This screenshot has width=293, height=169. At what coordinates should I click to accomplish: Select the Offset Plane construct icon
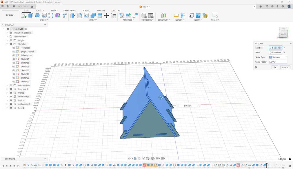[x=164, y=15]
